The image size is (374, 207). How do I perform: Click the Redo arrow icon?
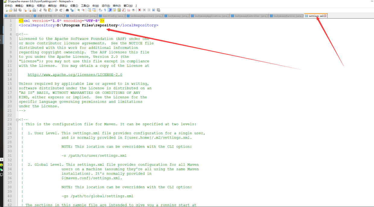[61, 10]
